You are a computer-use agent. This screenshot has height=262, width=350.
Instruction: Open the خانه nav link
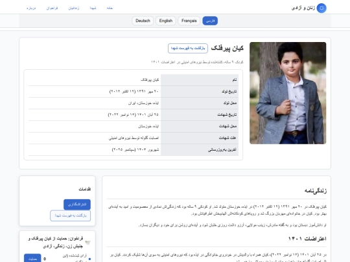pyautogui.click(x=110, y=8)
